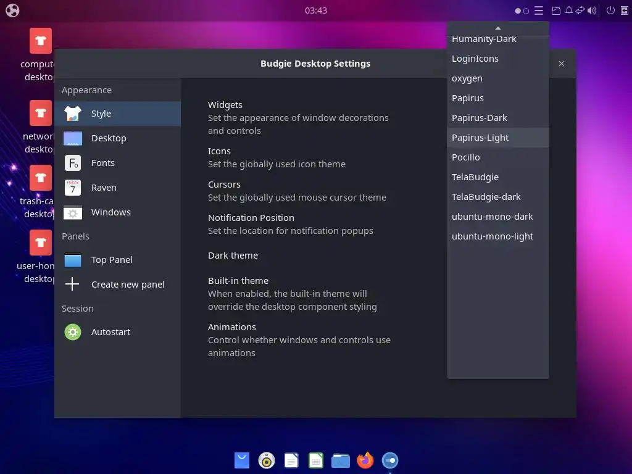Choose Papirus-Light icon theme
Viewport: 632px width, 474px height.
coord(498,138)
